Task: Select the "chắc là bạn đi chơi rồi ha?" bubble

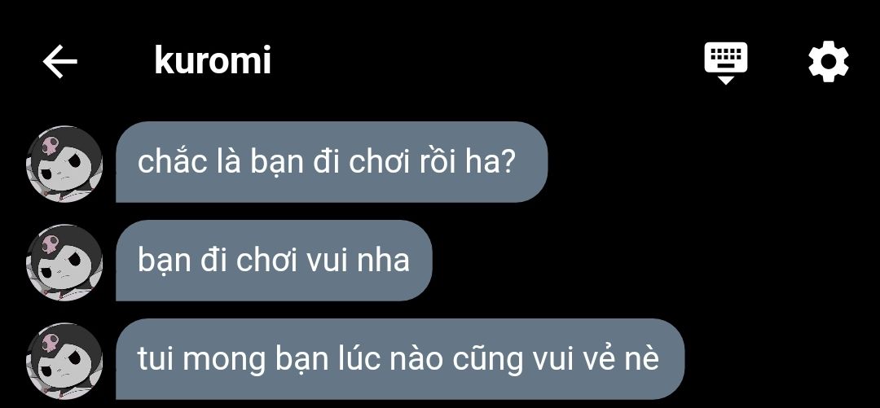Action: (331, 161)
